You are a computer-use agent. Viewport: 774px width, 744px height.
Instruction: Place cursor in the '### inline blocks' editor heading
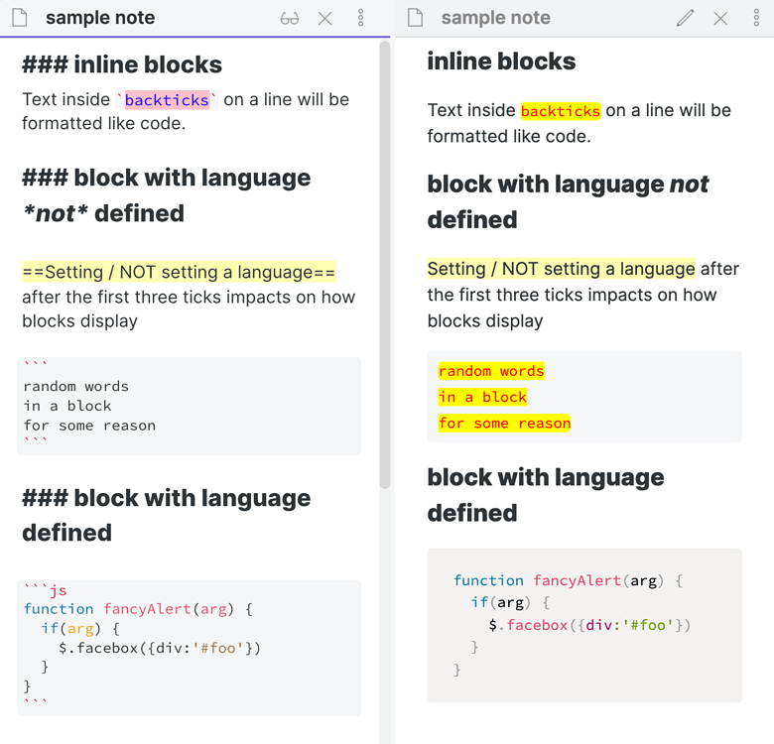[122, 65]
